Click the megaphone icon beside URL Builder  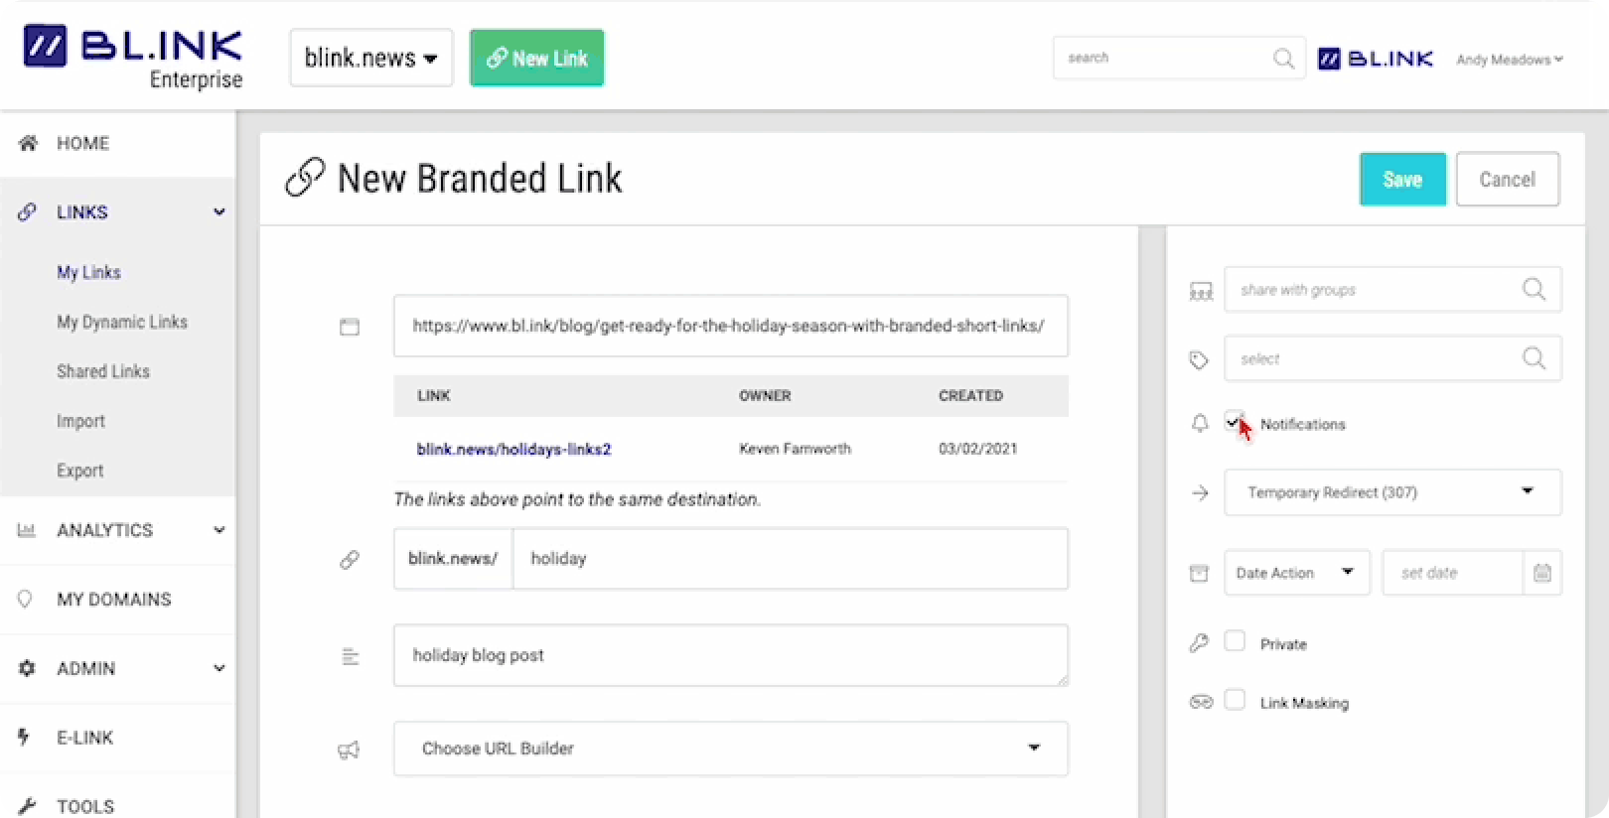[349, 750]
